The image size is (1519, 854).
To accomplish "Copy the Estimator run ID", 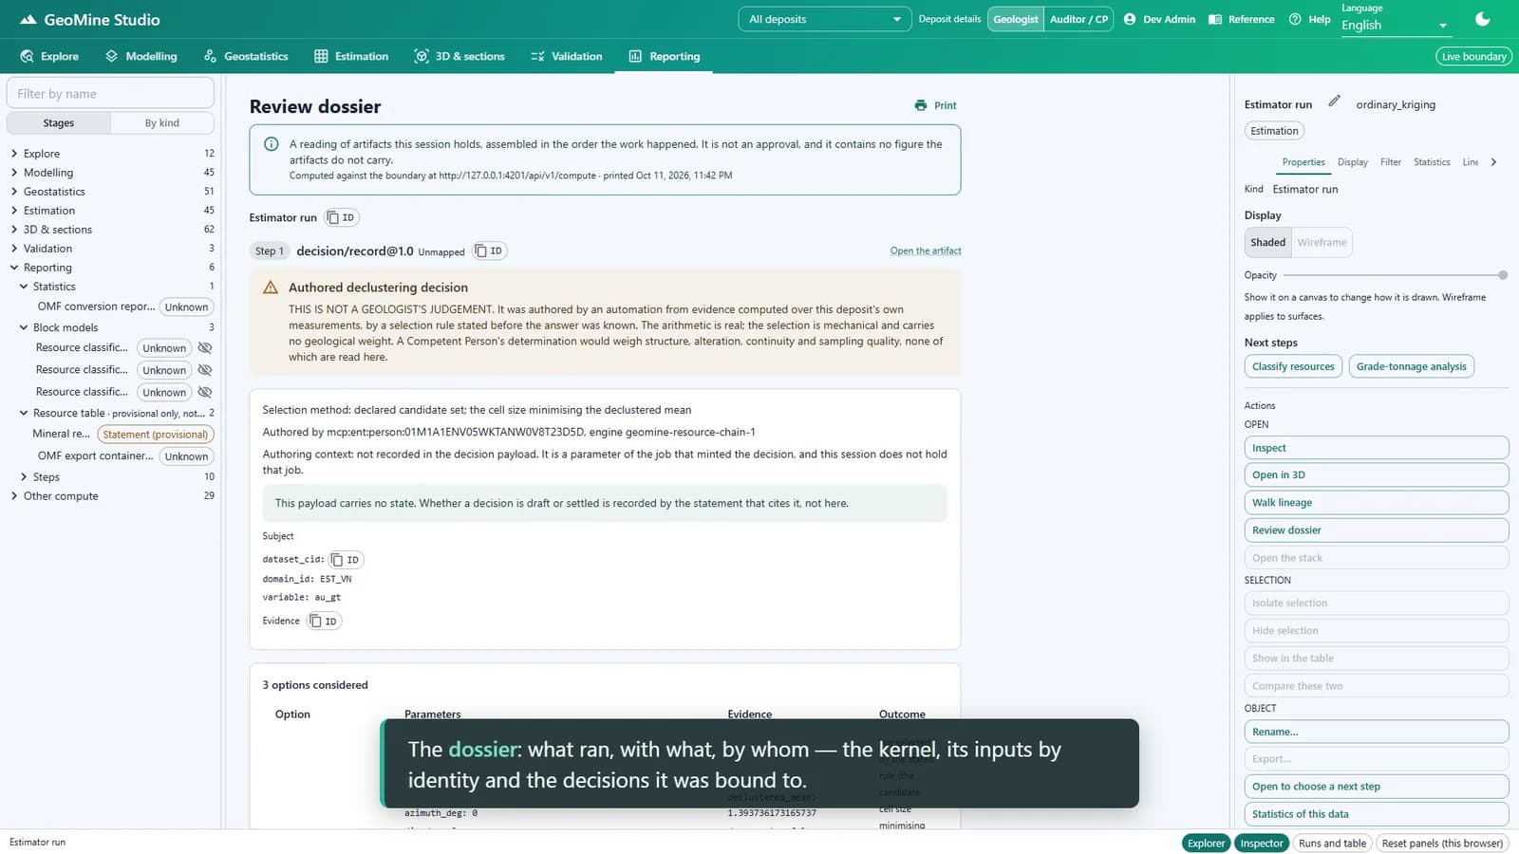I will pos(341,218).
